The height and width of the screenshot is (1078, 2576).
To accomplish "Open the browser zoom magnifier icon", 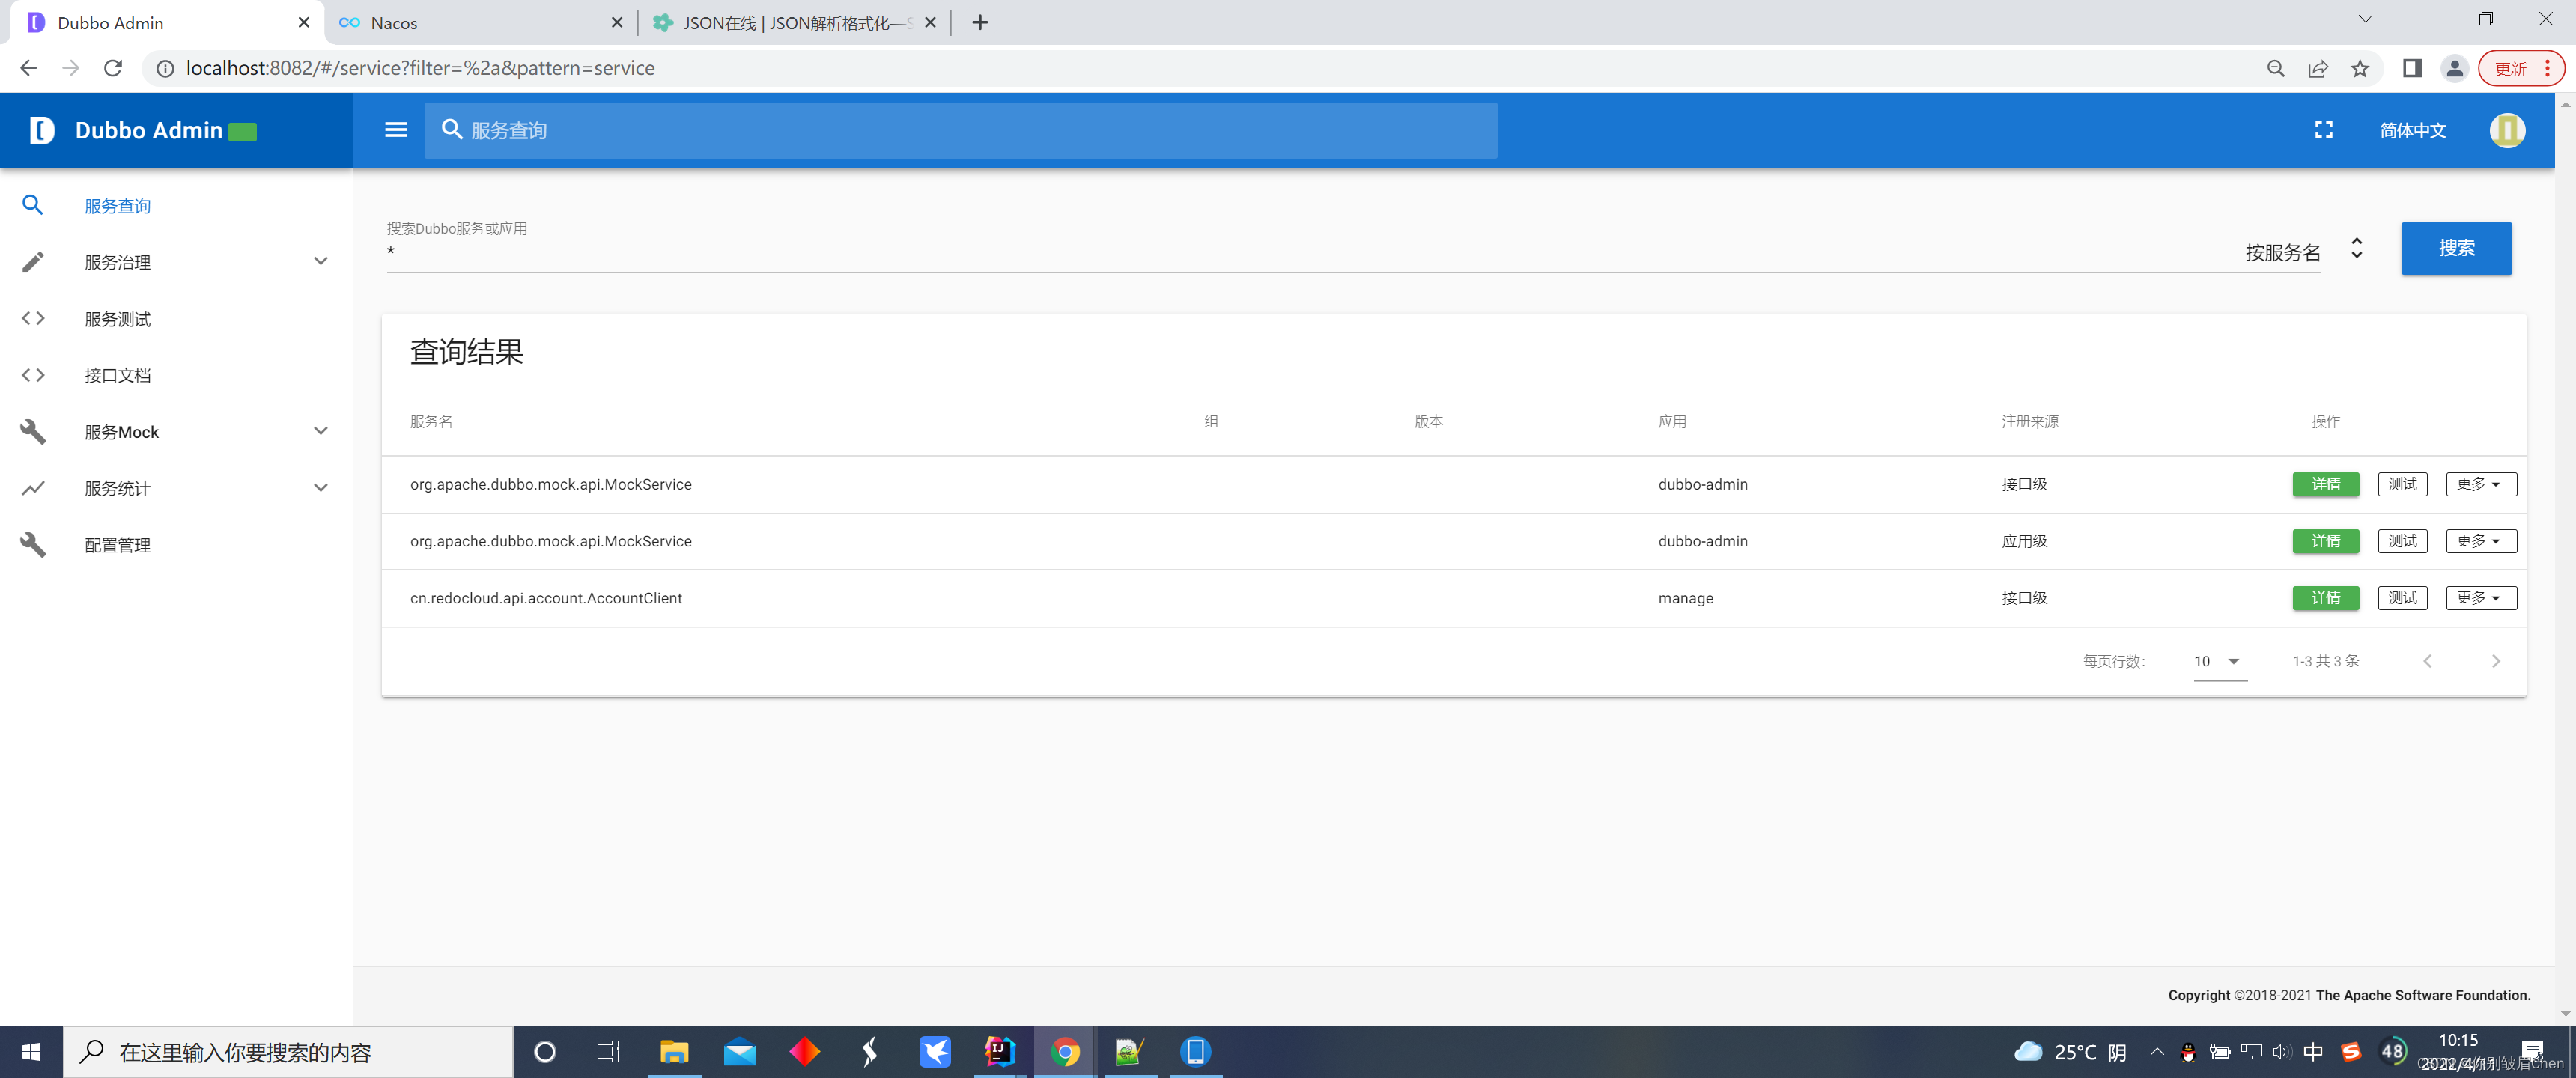I will (x=2276, y=68).
